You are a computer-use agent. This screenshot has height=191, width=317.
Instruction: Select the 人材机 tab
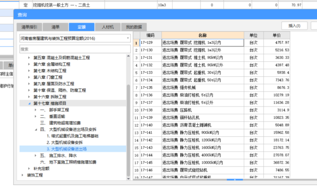click(x=107, y=27)
